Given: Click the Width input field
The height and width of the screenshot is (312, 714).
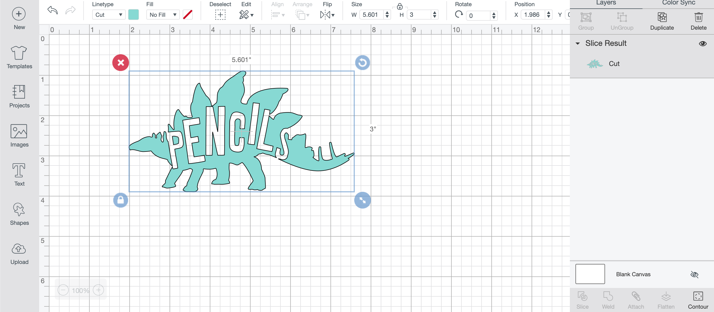Looking at the screenshot, I should tap(372, 15).
